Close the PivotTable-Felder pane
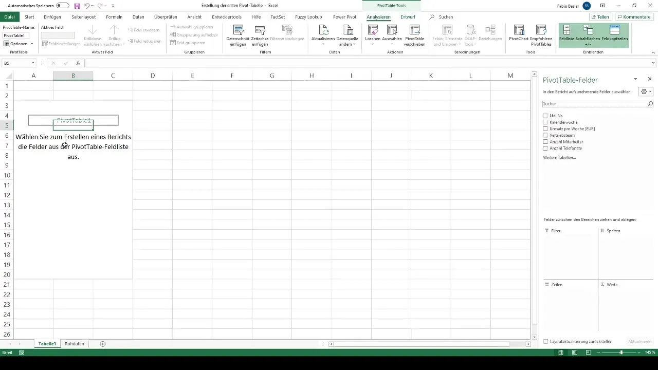The image size is (658, 370). click(650, 79)
